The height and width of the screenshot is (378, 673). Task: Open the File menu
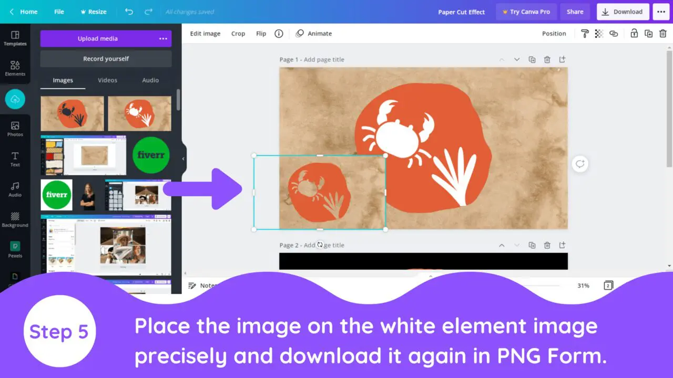[59, 12]
